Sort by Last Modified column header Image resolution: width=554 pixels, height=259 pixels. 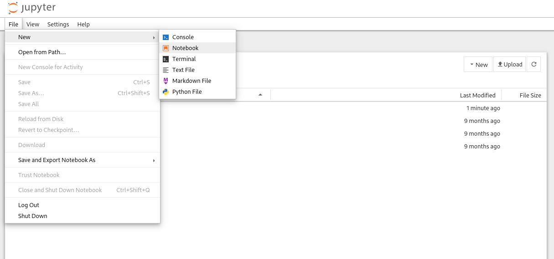click(477, 96)
